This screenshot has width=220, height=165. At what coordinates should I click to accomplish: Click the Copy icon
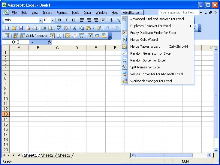(81, 28)
